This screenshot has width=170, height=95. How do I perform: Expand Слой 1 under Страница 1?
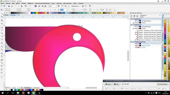[x=133, y=23]
